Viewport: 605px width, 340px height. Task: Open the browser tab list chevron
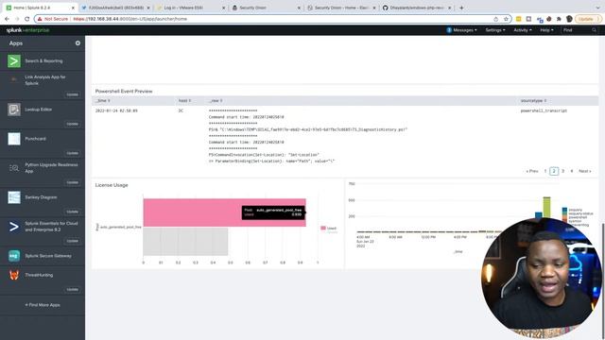click(x=598, y=8)
